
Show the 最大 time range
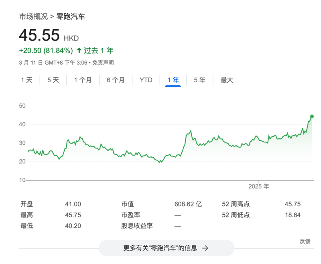point(227,80)
